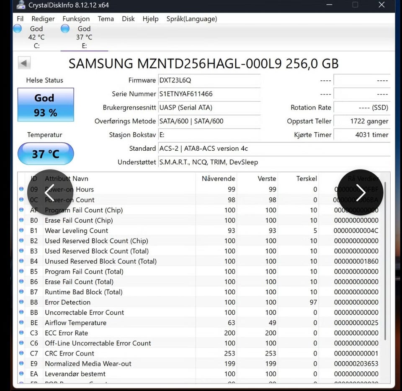Click status dot for Leverandør bestemt row
The height and width of the screenshot is (391, 402).
21,373
